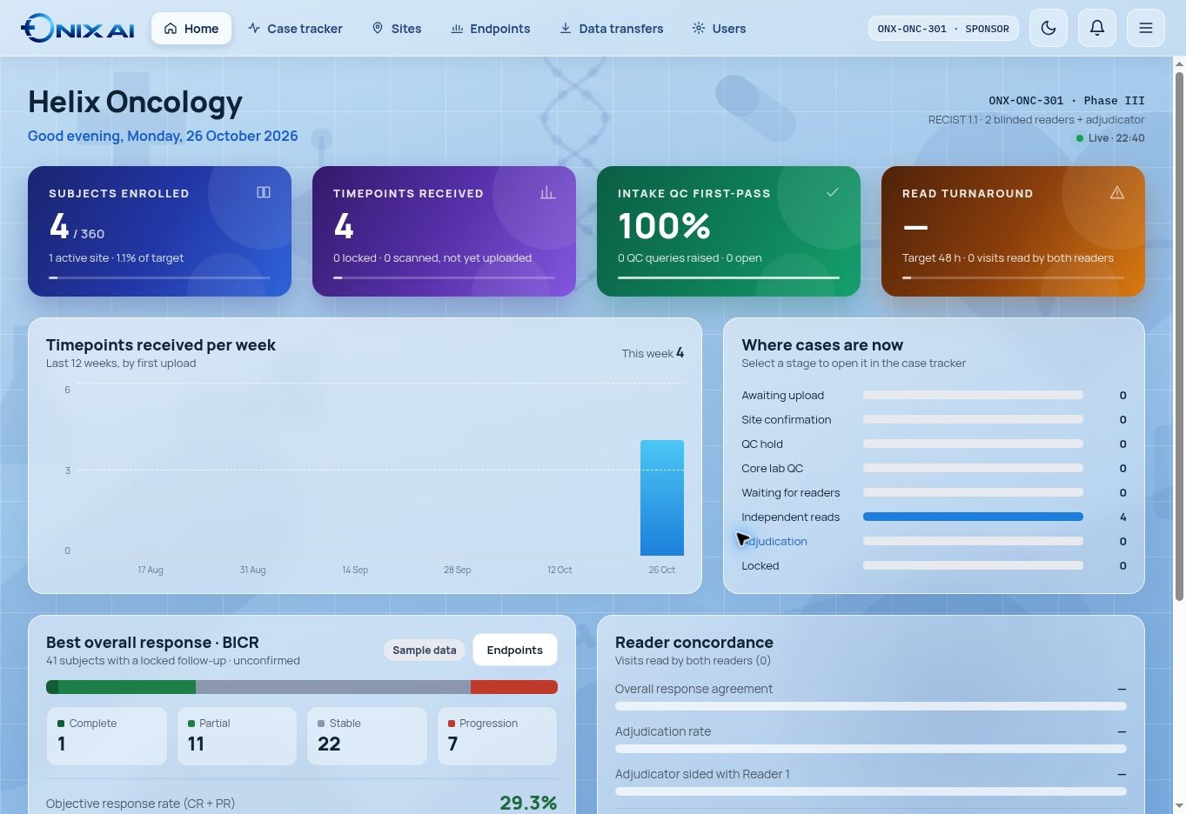
Task: Click the 29.3% objective response rate
Action: (x=528, y=803)
